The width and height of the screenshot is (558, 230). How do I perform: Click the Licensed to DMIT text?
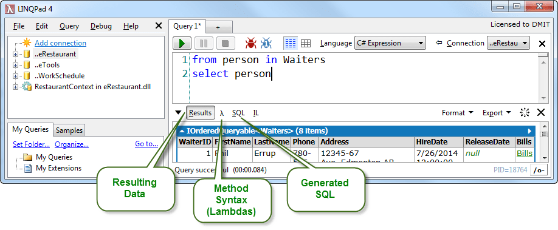(x=520, y=24)
